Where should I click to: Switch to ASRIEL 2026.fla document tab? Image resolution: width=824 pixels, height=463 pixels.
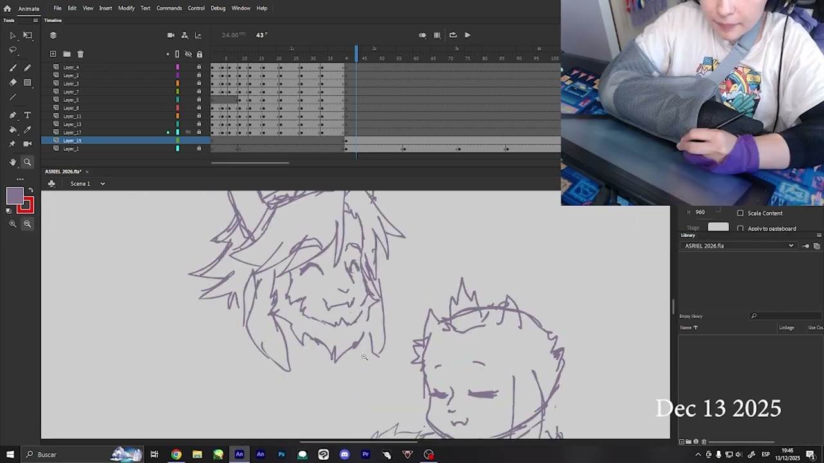pyautogui.click(x=63, y=172)
